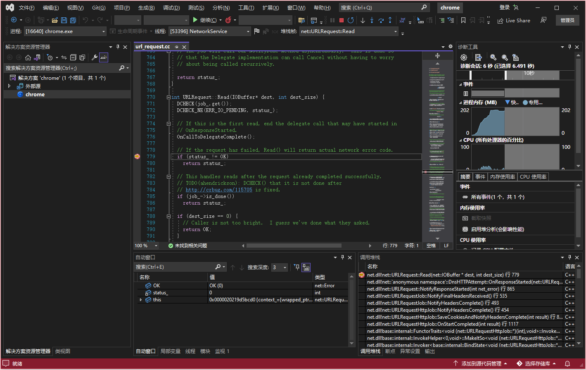Open the stack frame dropdown net::URLRequest::Read
Viewport: 586px width, 370px height.
click(x=349, y=31)
